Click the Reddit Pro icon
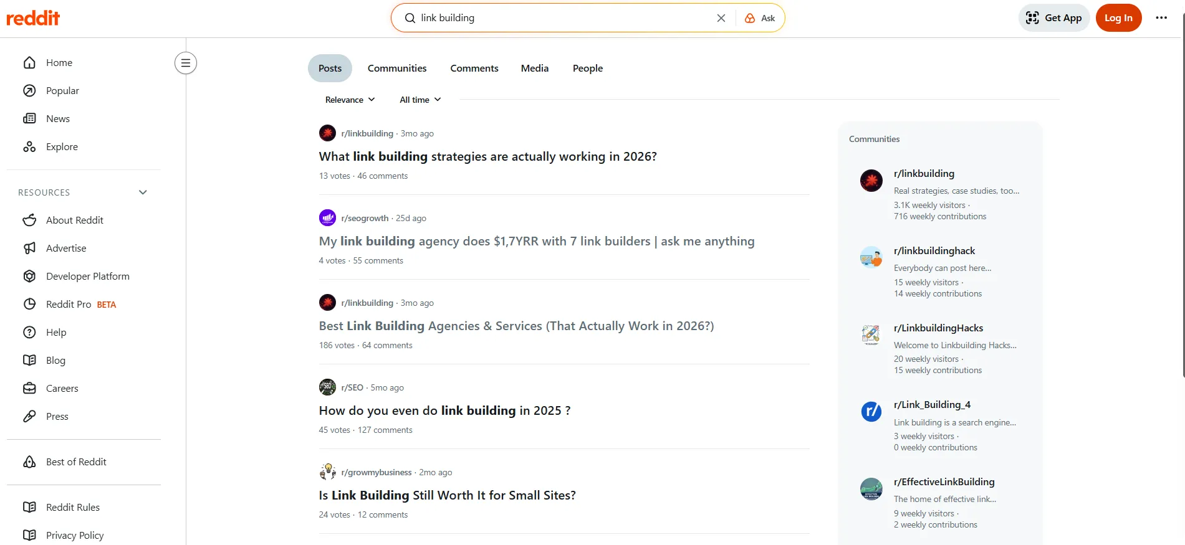 click(29, 305)
